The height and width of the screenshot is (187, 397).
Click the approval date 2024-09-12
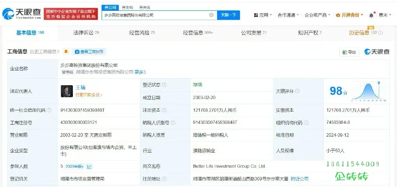point(338,135)
